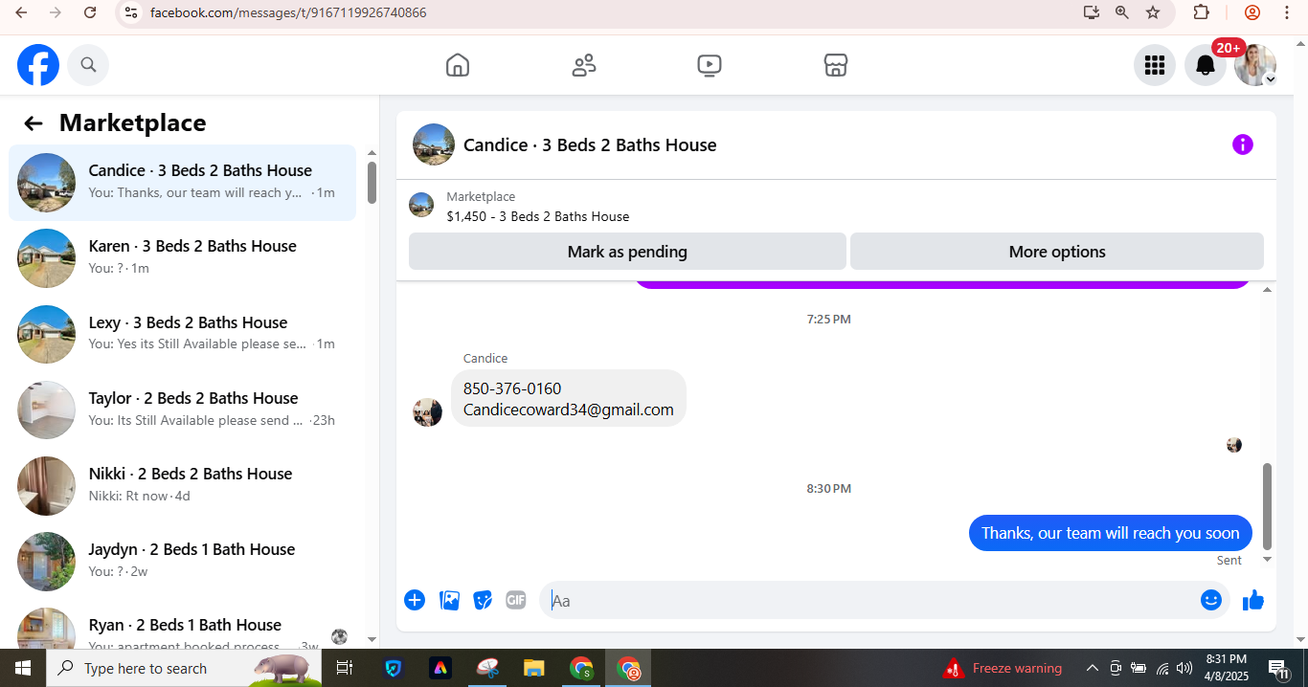This screenshot has width=1308, height=687.
Task: Choose a GIF icon
Action: pos(516,600)
